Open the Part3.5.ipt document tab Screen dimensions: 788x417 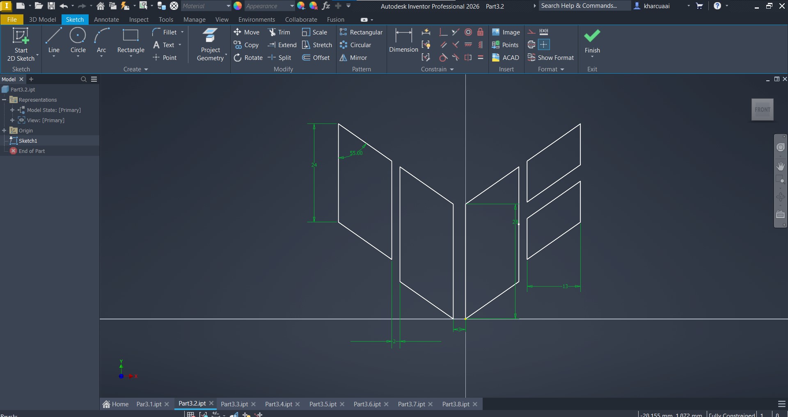(x=323, y=404)
